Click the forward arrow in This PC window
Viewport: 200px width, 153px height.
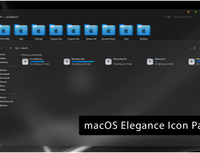(1, 48)
